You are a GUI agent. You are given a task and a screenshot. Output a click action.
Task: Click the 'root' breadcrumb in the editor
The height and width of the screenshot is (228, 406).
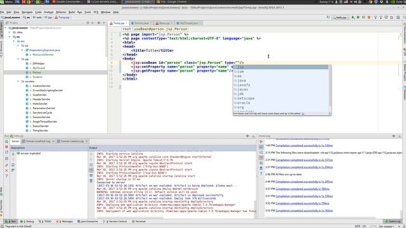click(x=127, y=29)
